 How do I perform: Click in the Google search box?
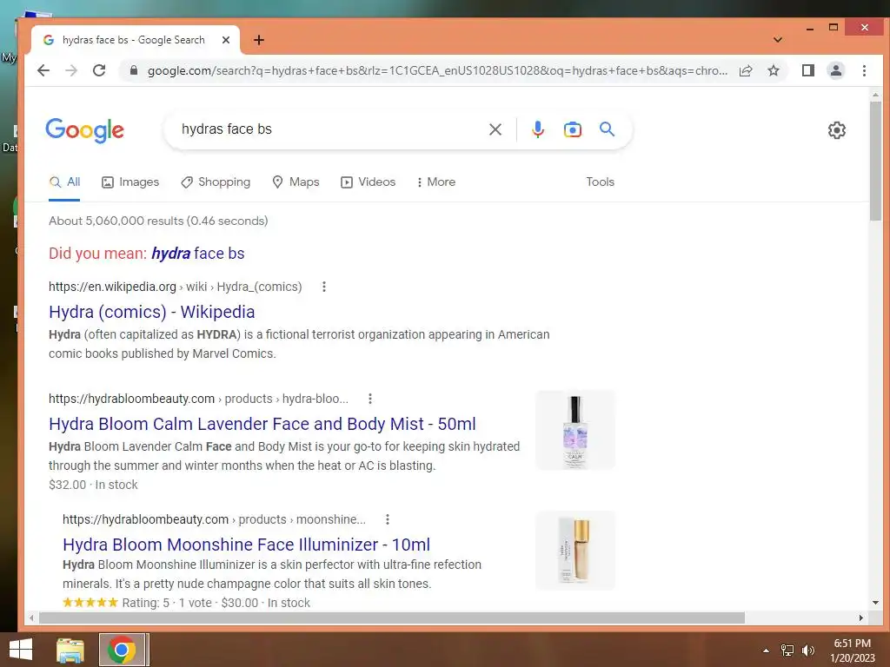(329, 129)
